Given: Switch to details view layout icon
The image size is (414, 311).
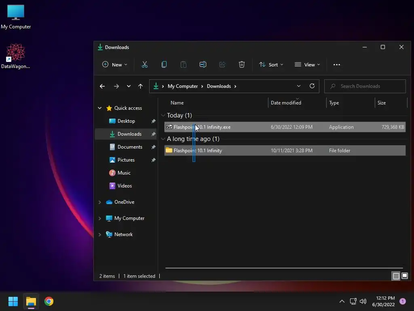Looking at the screenshot, I should tap(396, 276).
